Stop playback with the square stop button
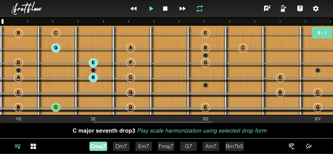 pyautogui.click(x=165, y=9)
